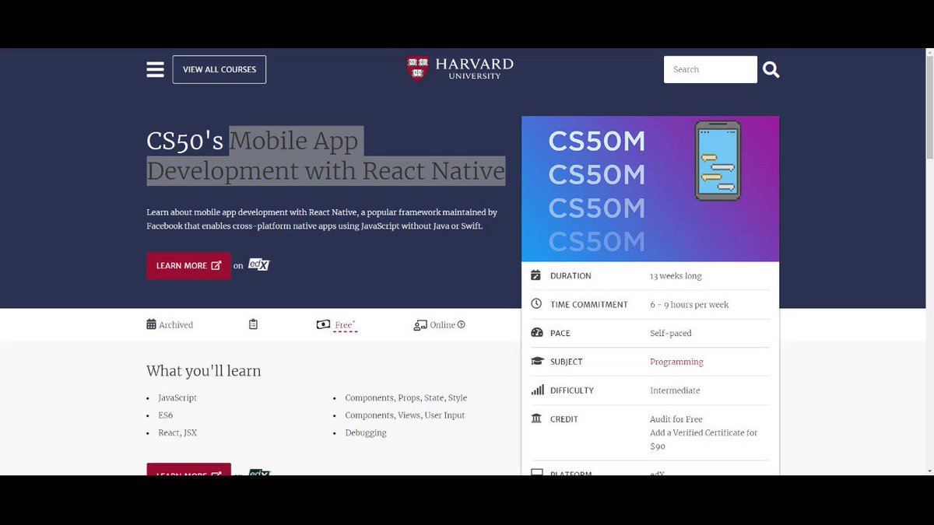Click the Duration calendar icon
The height and width of the screenshot is (525, 934).
[535, 275]
